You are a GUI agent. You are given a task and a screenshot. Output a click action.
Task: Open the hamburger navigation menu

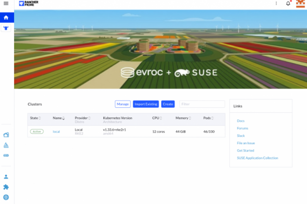point(6,4)
